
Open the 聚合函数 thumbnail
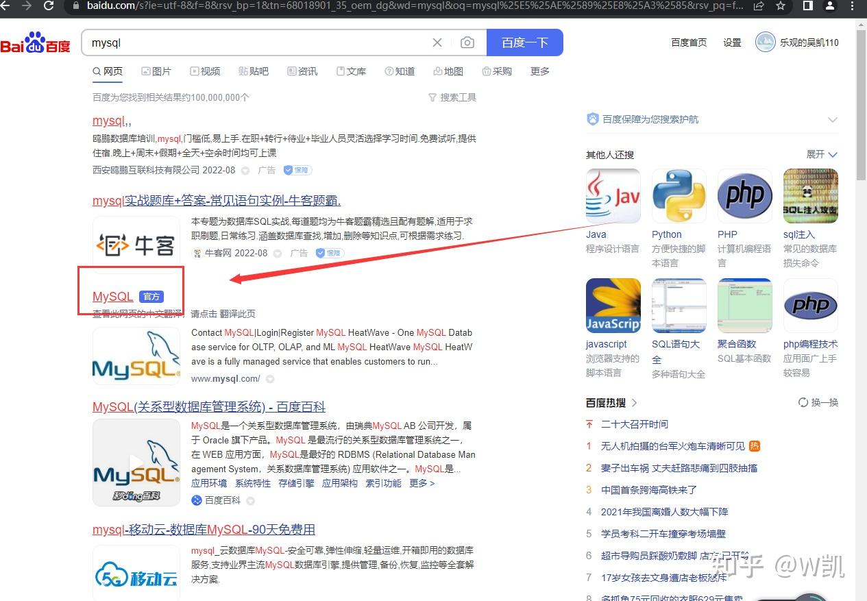745,306
